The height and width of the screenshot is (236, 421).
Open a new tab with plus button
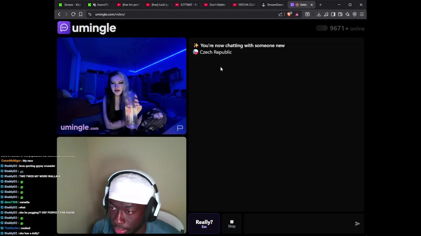(x=320, y=5)
